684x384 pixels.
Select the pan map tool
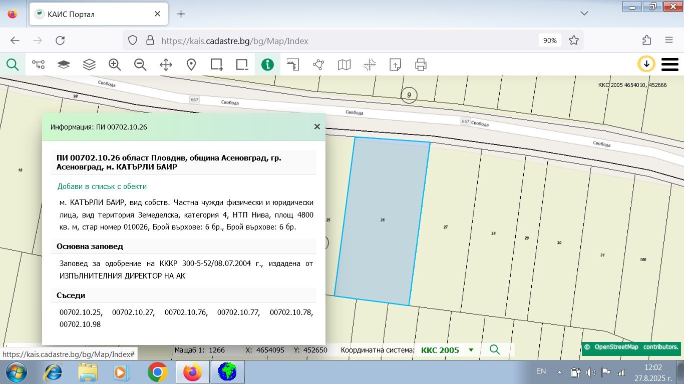(x=166, y=64)
